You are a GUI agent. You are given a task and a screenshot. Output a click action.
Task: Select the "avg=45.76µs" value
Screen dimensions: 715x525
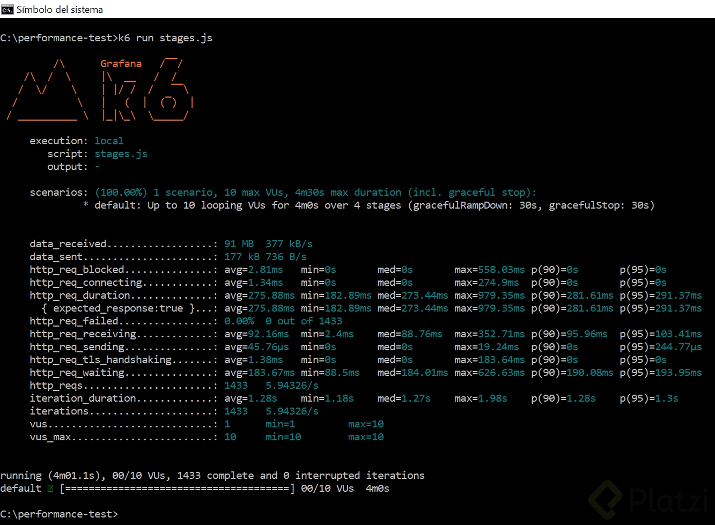point(257,347)
